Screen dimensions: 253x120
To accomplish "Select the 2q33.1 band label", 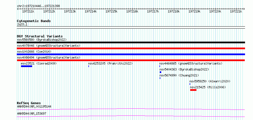I will click(x=22, y=24).
